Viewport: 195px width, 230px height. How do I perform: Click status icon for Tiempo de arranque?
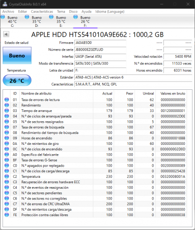tap(6, 111)
